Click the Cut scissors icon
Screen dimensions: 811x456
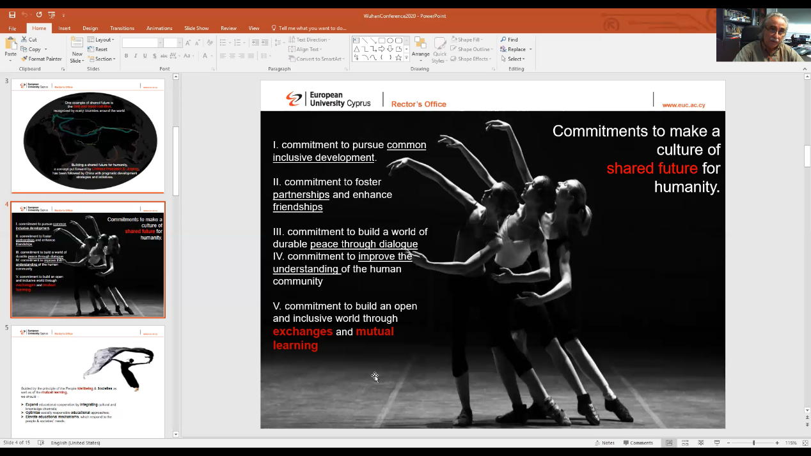[x=24, y=40]
